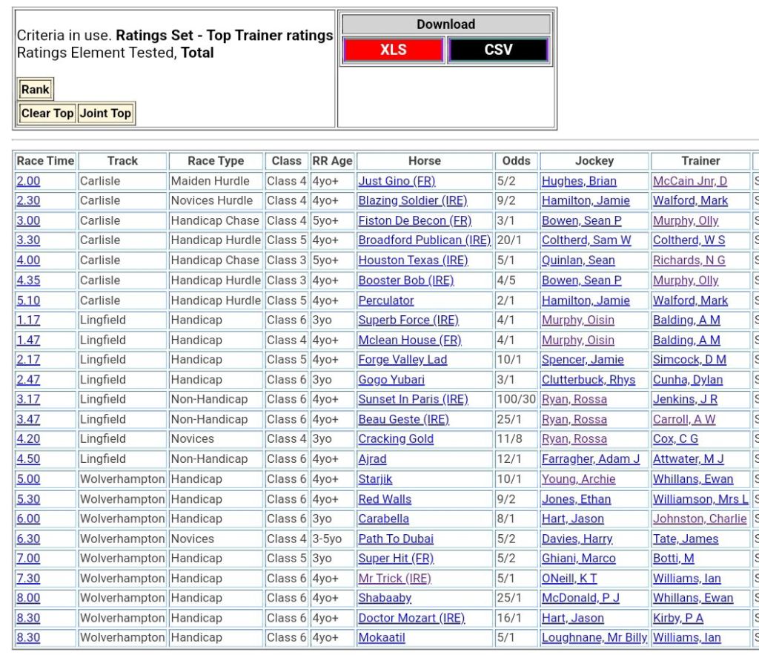View horse Path To Dubai
This screenshot has width=759, height=658.
tap(396, 539)
